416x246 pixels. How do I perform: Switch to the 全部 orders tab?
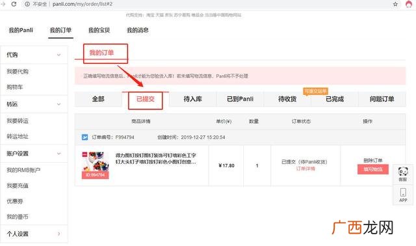[98, 99]
